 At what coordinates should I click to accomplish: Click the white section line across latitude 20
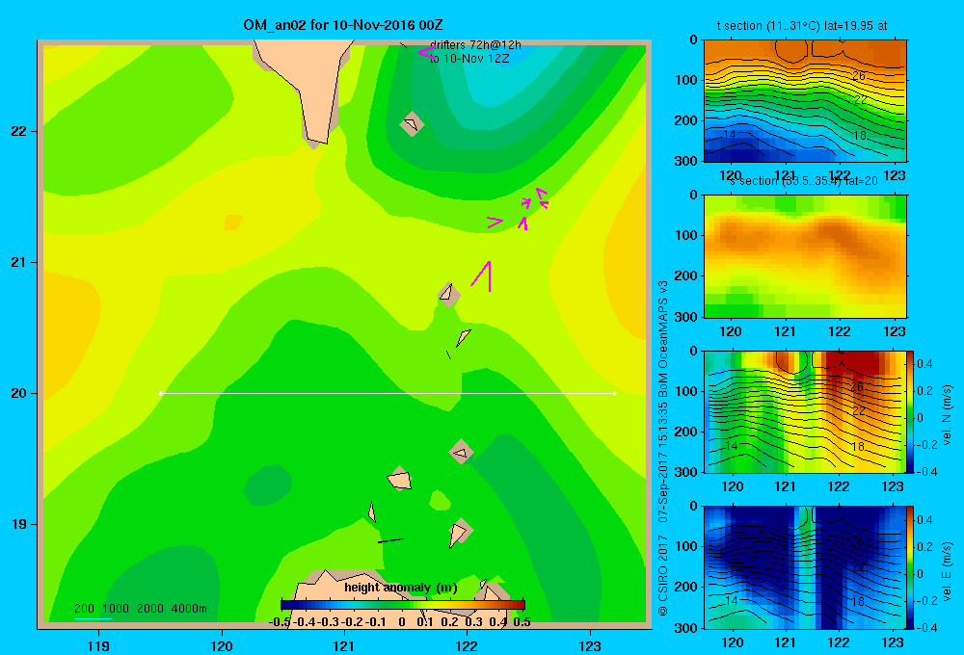[388, 393]
